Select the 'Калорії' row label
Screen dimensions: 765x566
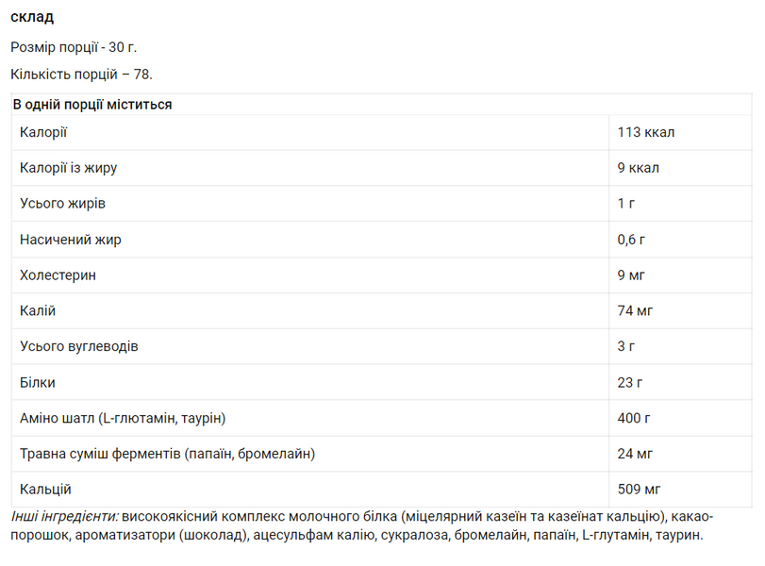[x=43, y=132]
